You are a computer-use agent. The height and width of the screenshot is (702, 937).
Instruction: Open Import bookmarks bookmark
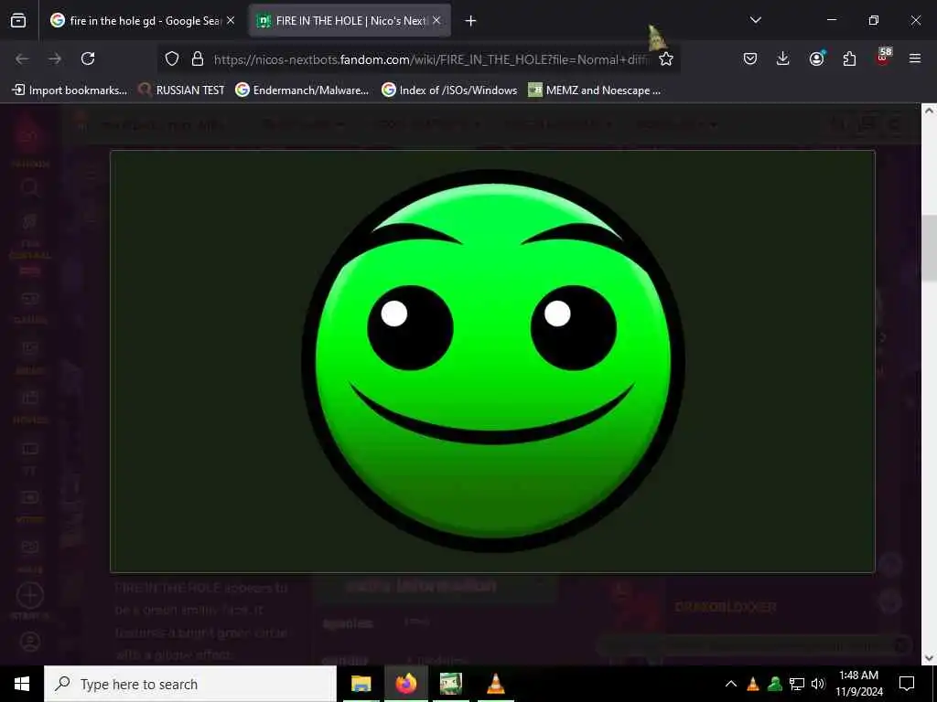[70, 90]
